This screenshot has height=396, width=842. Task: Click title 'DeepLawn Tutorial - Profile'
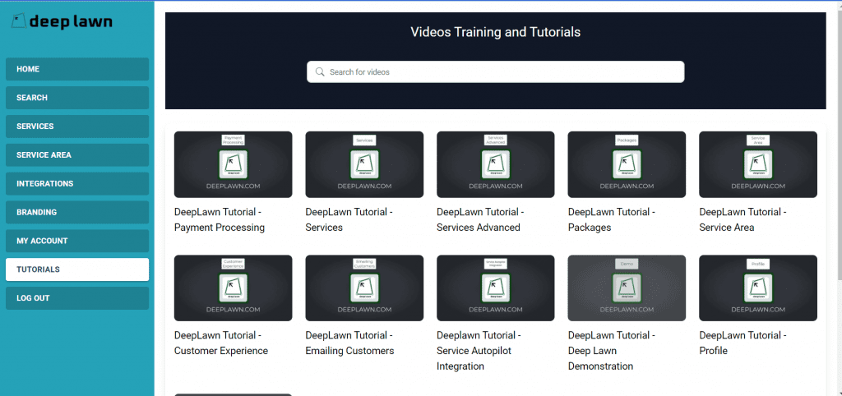pyautogui.click(x=743, y=343)
